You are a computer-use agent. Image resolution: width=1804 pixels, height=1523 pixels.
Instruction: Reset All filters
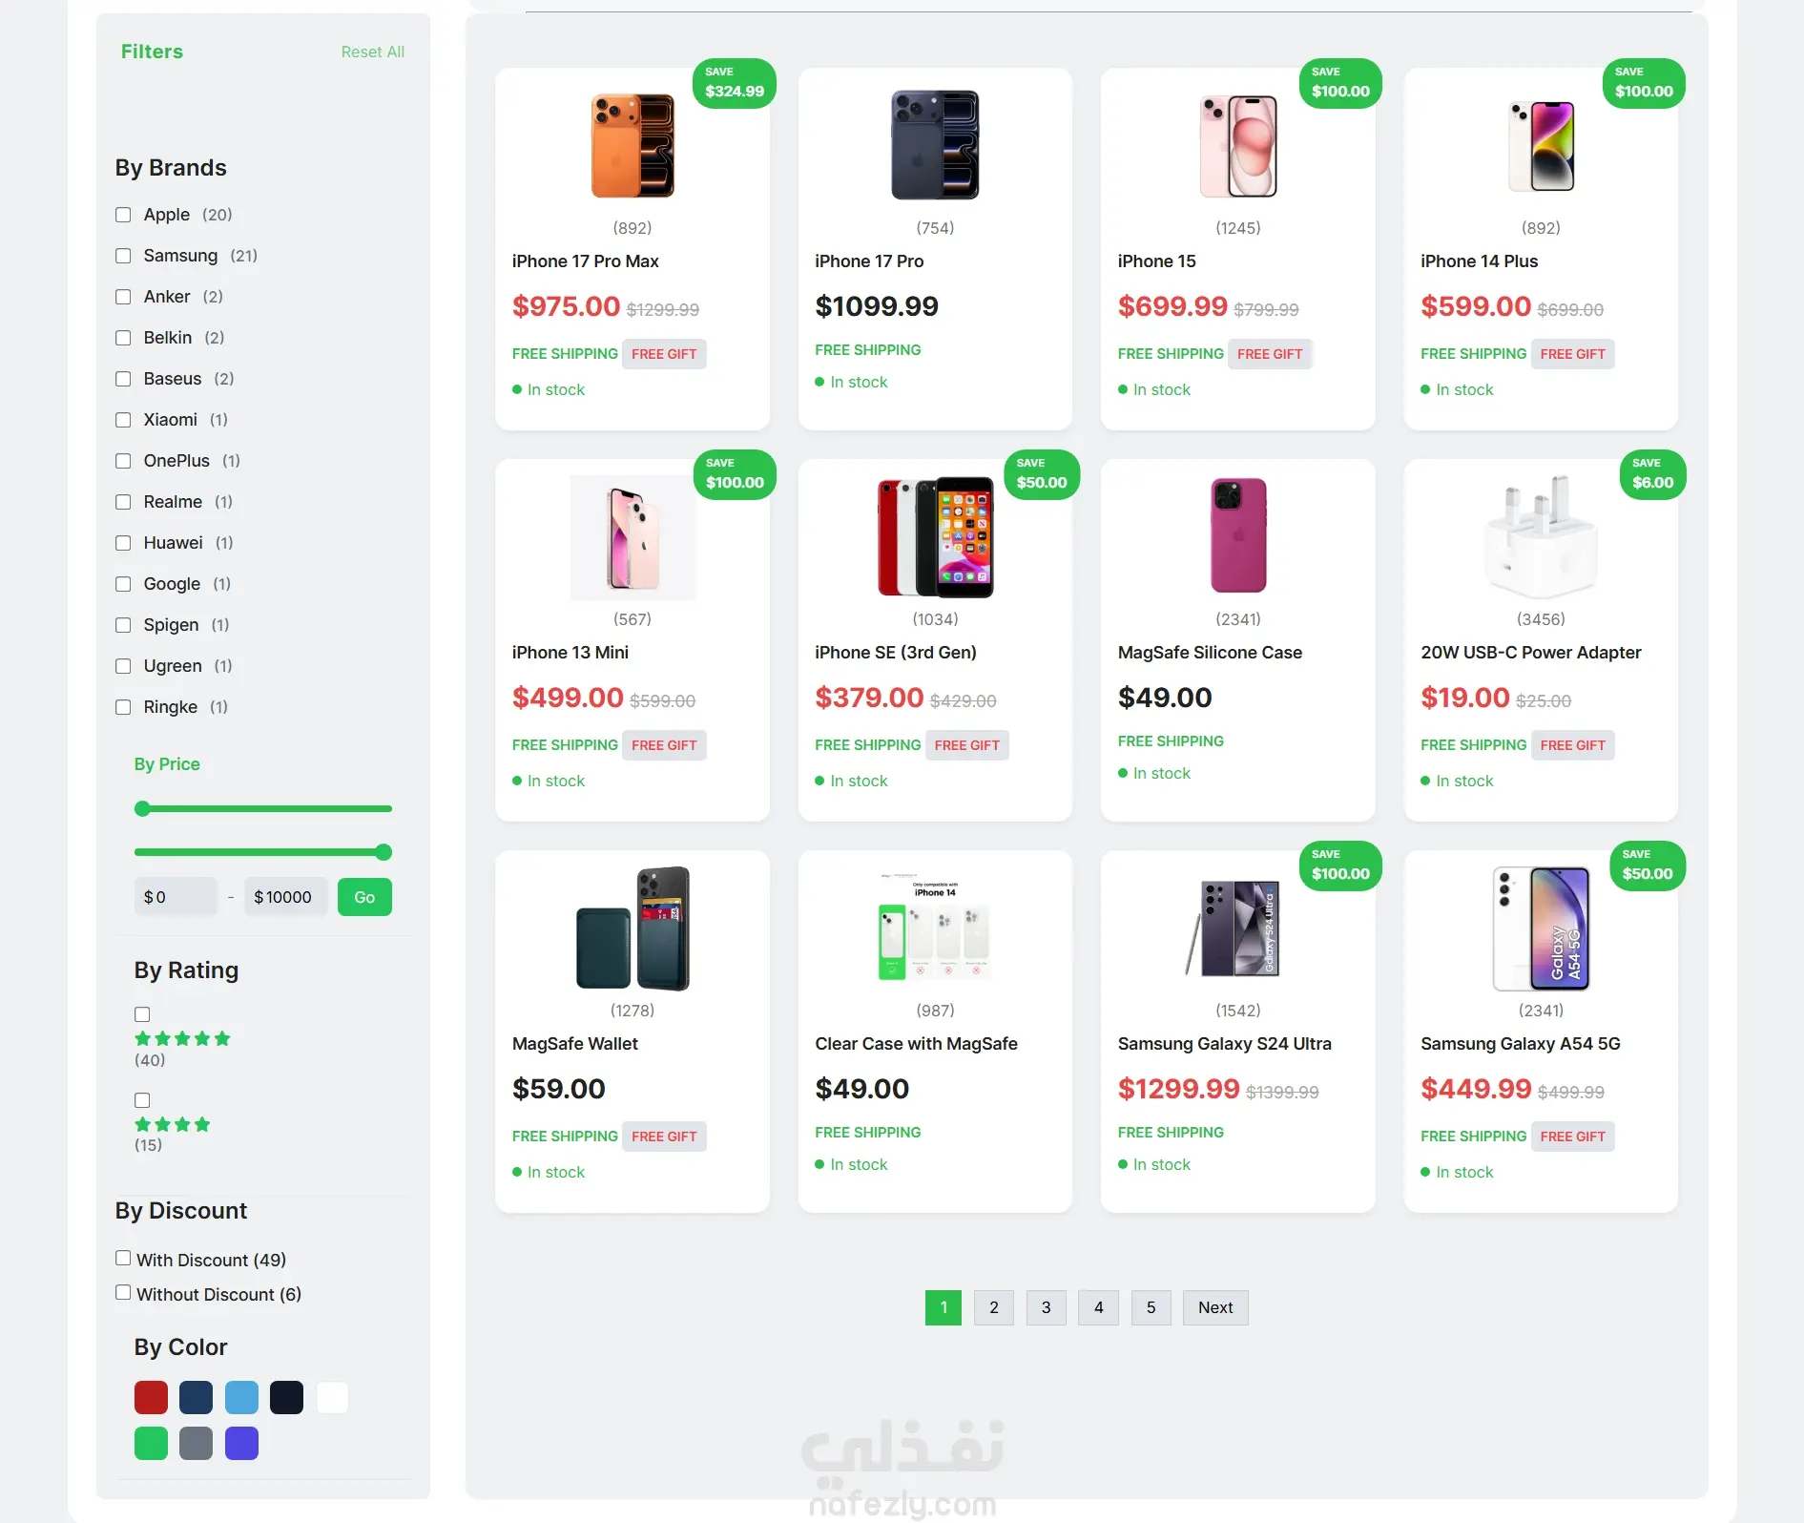373,52
